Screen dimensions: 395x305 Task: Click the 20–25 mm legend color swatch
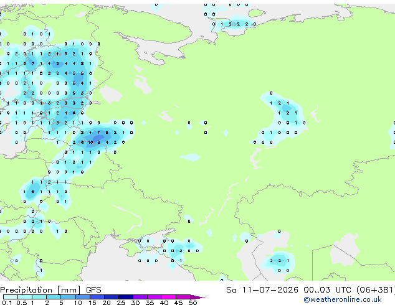click(x=112, y=297)
